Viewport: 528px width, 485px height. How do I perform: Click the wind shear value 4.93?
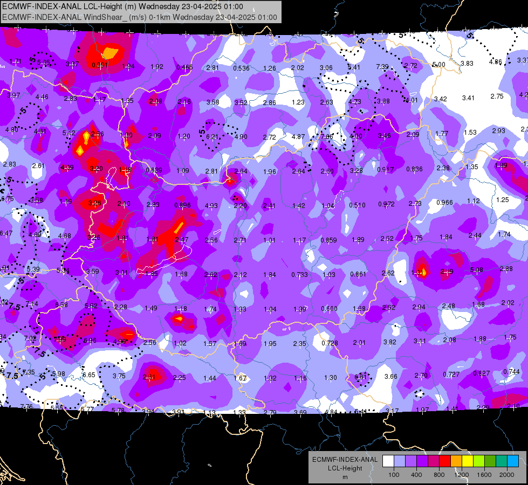click(x=211, y=206)
